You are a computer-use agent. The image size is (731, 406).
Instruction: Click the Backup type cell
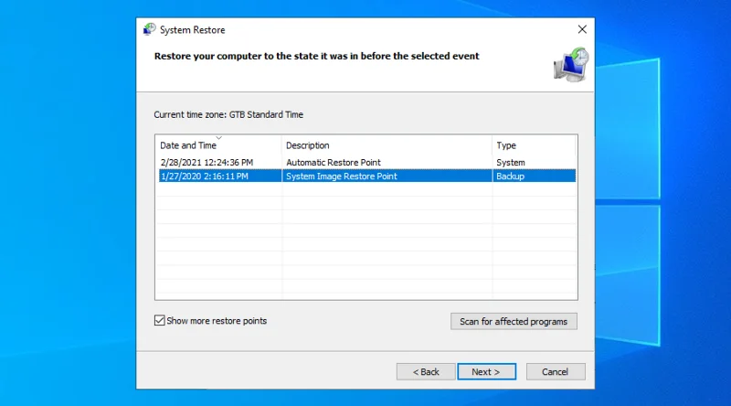coord(510,176)
